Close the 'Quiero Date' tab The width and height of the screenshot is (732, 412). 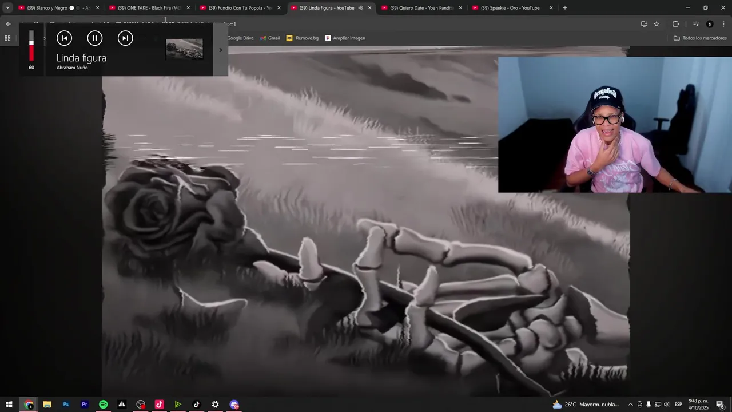coord(460,8)
